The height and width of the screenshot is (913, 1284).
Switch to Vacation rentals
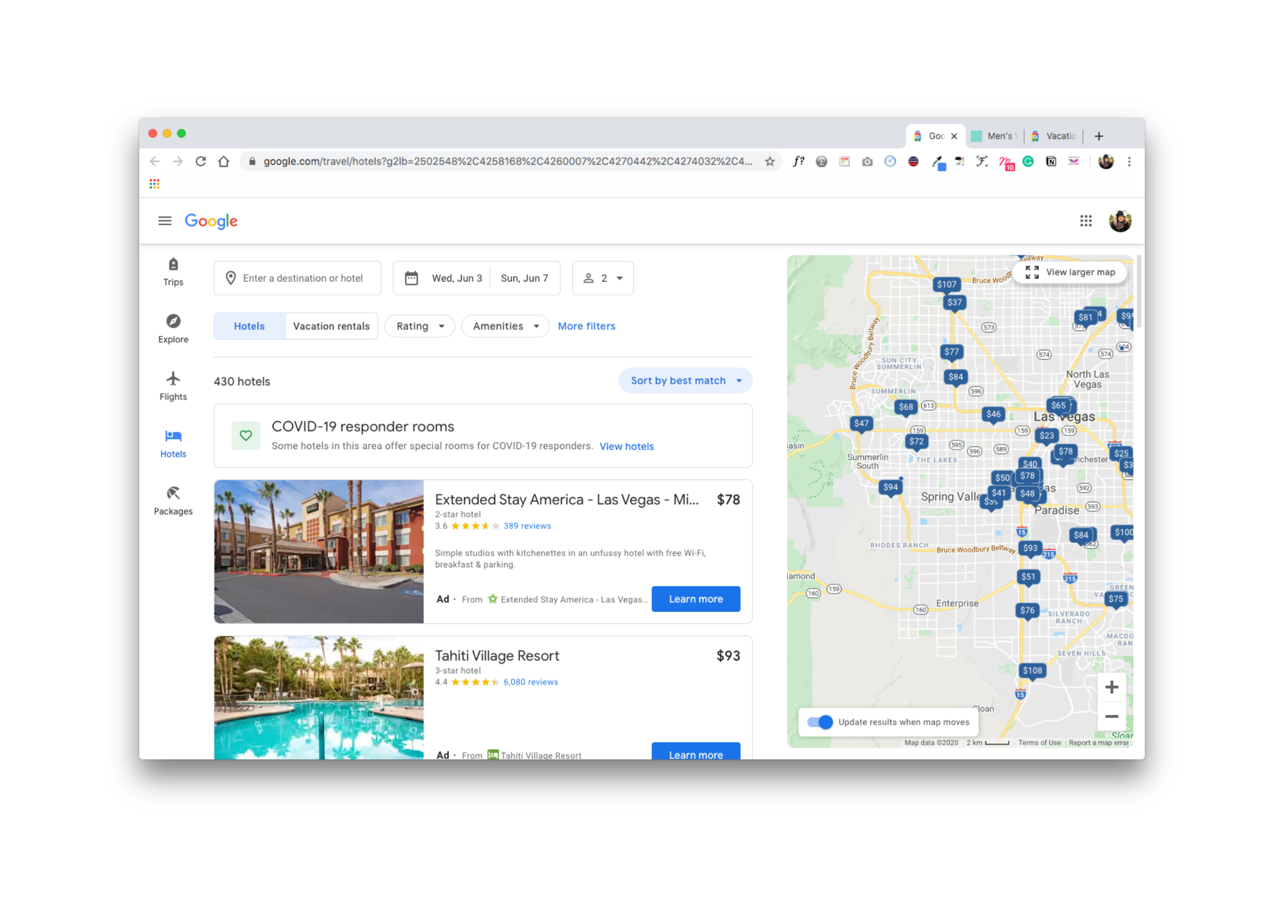pos(331,326)
